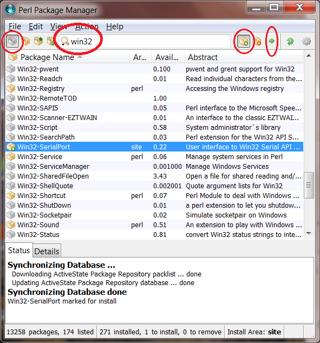Click package icon of Win32-ServiceManager row
The height and width of the screenshot is (343, 320).
10,166
